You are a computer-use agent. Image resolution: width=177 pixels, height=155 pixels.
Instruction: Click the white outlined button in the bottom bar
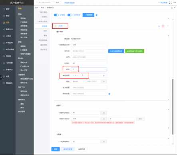pos(82,149)
